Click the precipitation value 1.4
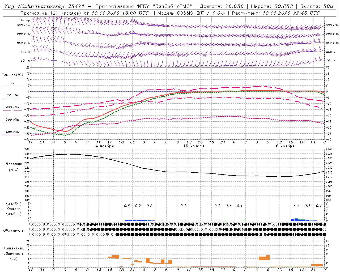The height and width of the screenshot is (272, 340). click(x=296, y=206)
